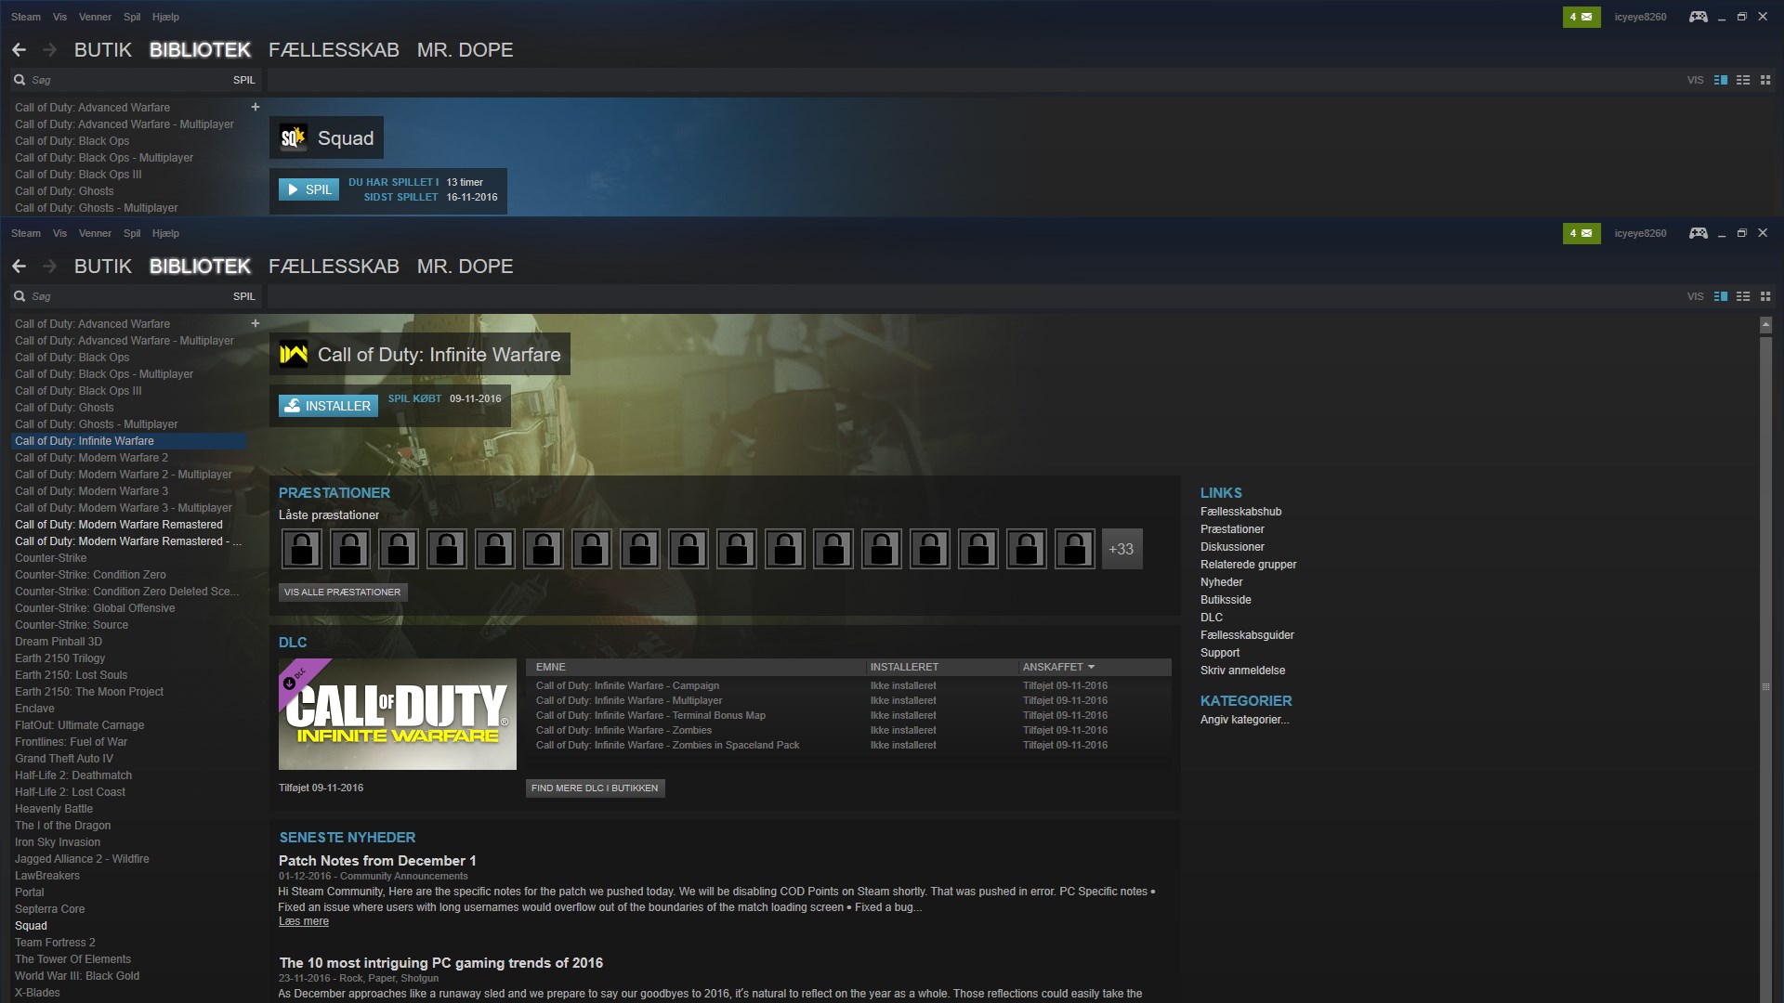Click Squad game logo icon

tap(294, 137)
